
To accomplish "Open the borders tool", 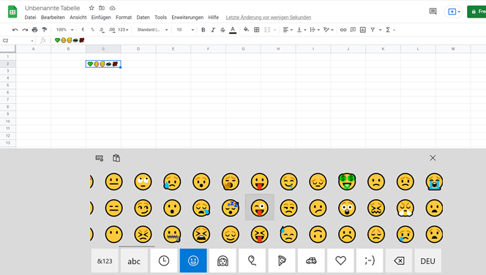I will [x=257, y=30].
